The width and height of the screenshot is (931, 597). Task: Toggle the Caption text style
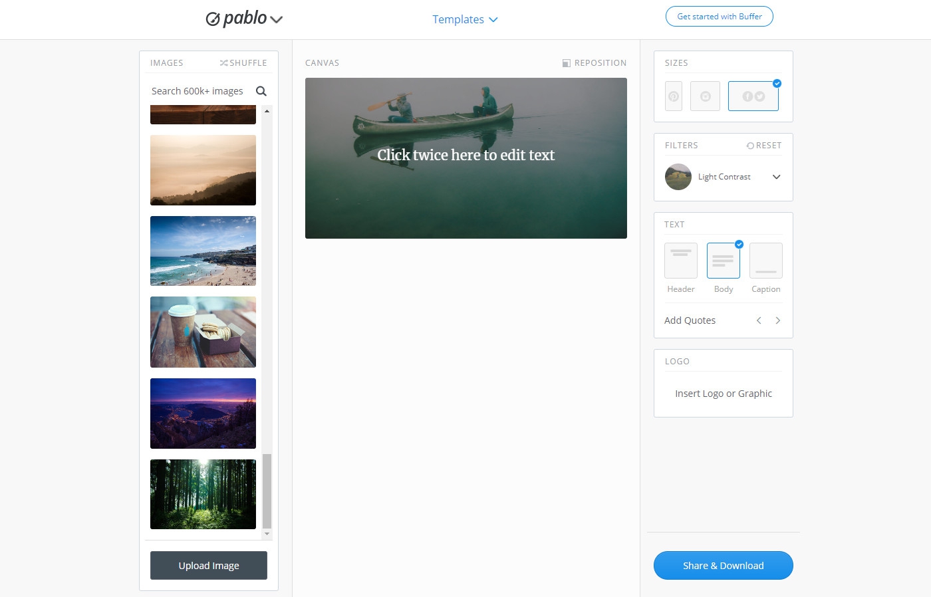tap(766, 261)
